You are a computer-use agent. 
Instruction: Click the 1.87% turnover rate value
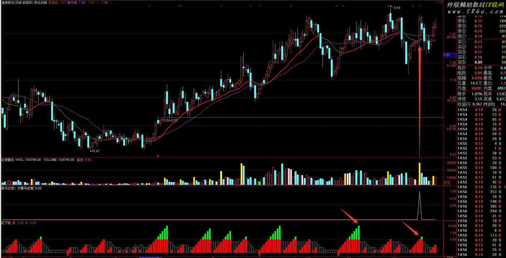click(x=477, y=94)
